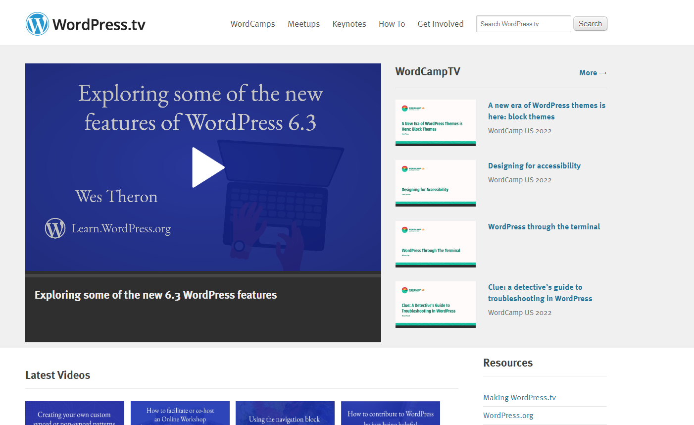Open 'How to contribute to WordPress' thumbnail

click(x=391, y=413)
